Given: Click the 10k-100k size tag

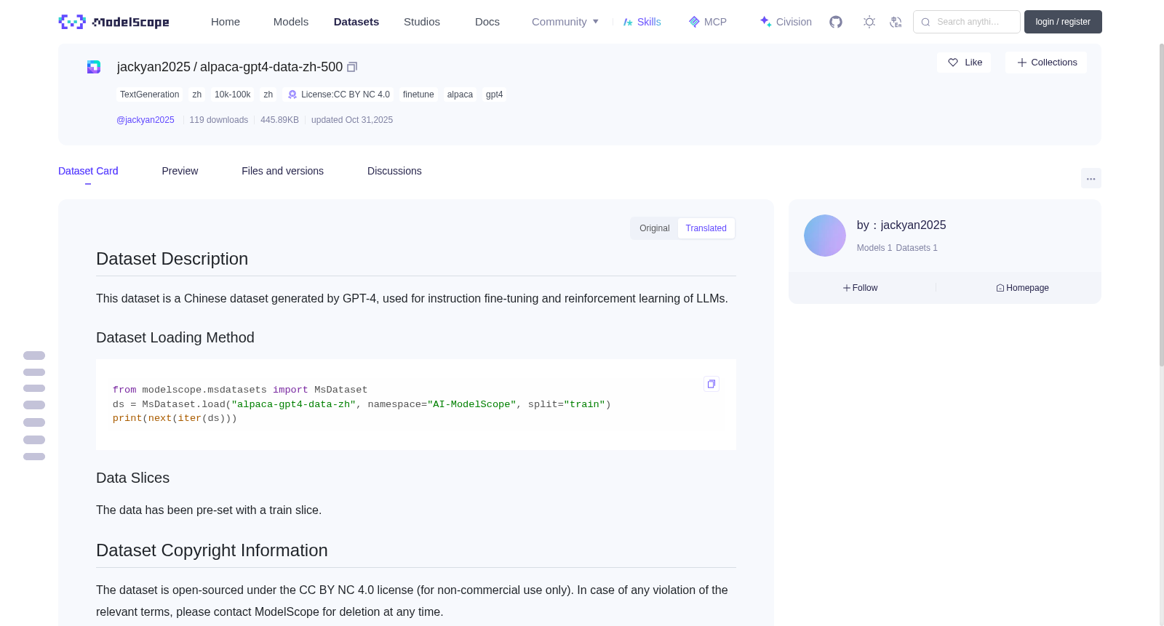Looking at the screenshot, I should click(x=233, y=95).
